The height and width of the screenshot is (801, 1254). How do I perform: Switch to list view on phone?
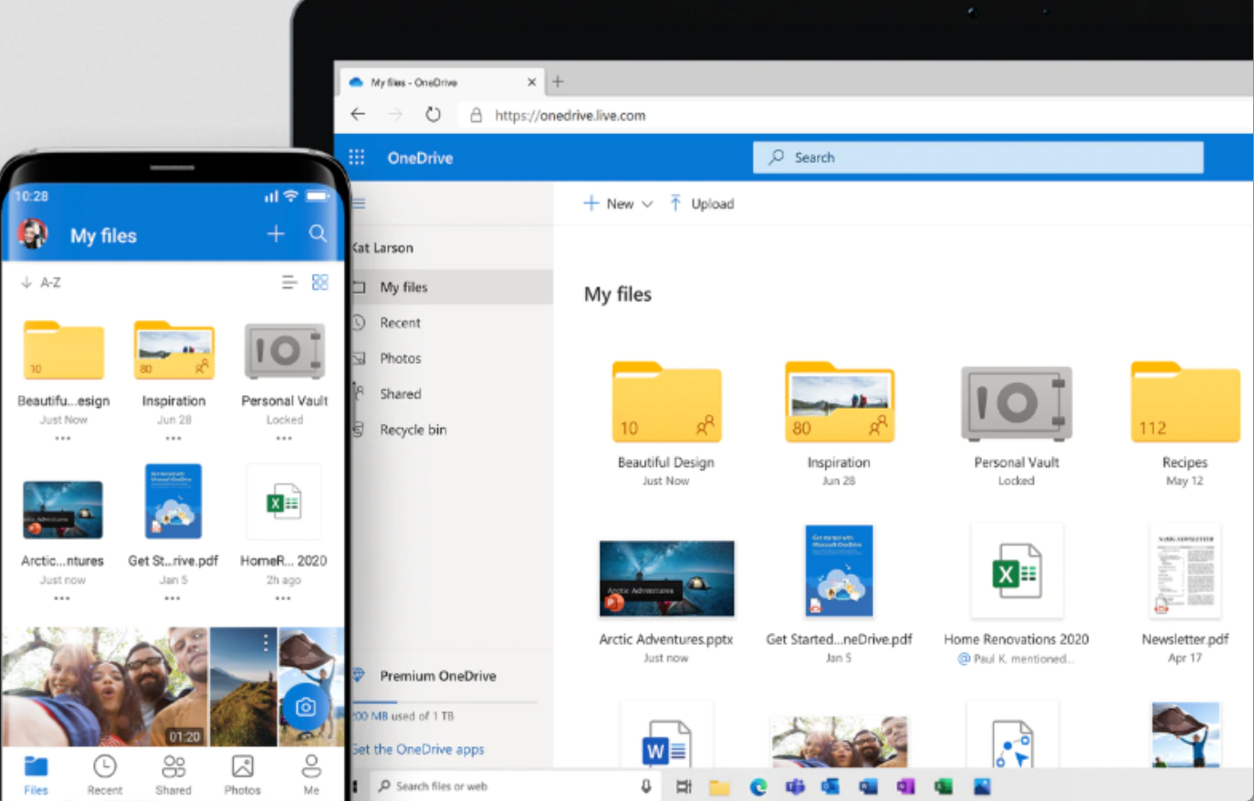tap(289, 283)
